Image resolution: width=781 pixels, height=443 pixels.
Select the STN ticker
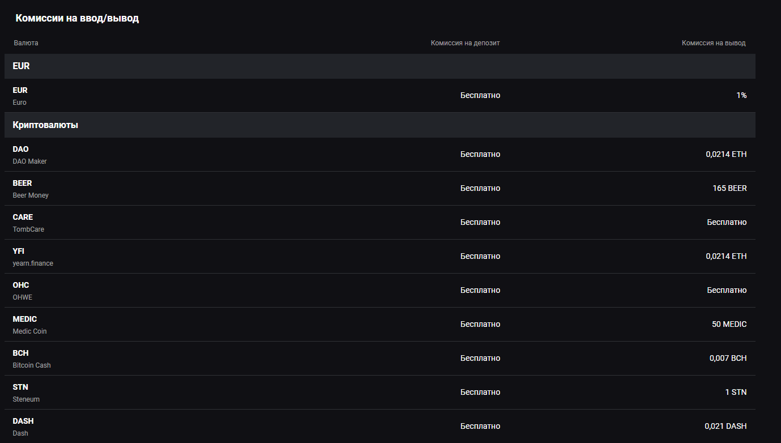[20, 387]
